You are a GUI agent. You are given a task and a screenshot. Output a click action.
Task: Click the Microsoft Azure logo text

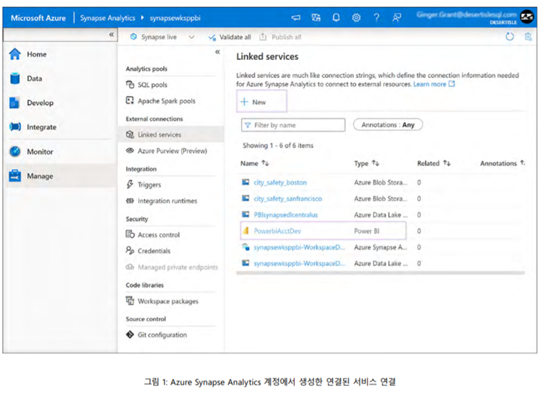click(38, 18)
